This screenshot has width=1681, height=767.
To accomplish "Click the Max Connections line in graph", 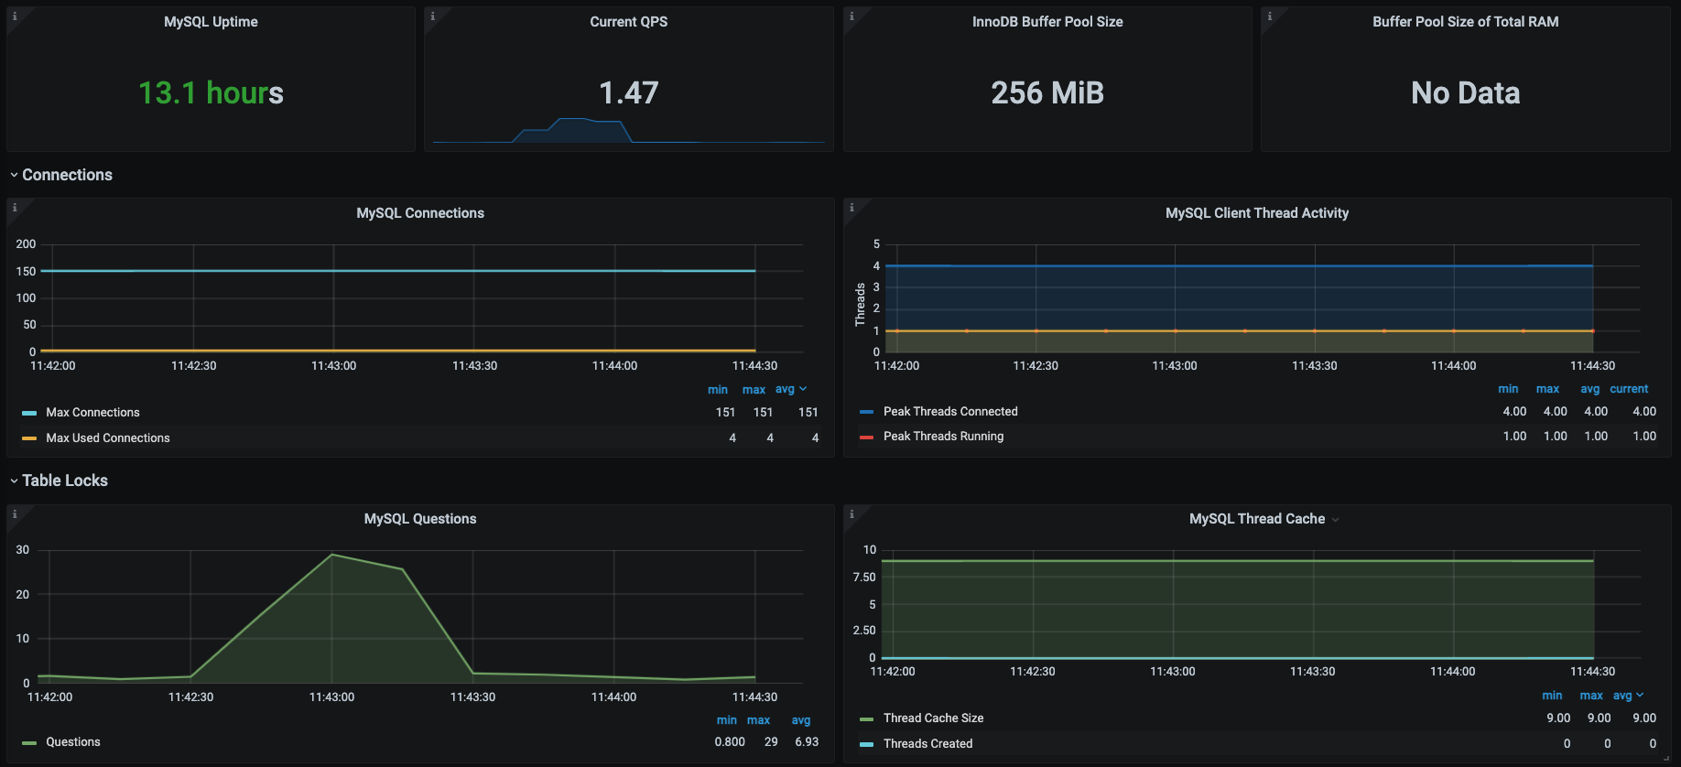I will coord(398,271).
